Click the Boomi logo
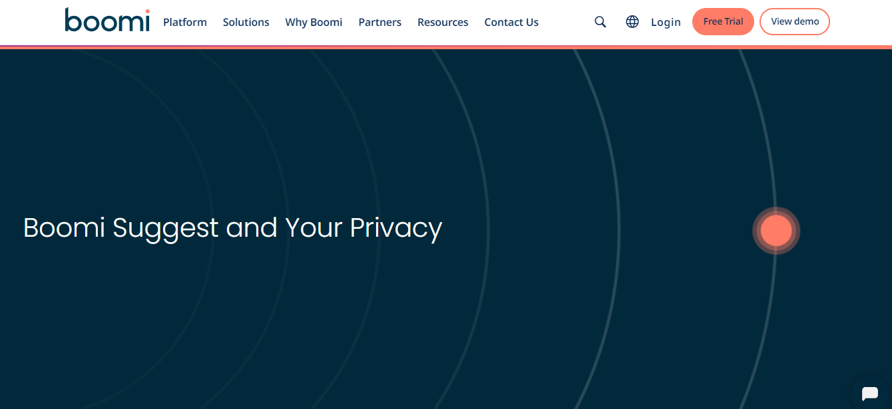 coord(107,20)
